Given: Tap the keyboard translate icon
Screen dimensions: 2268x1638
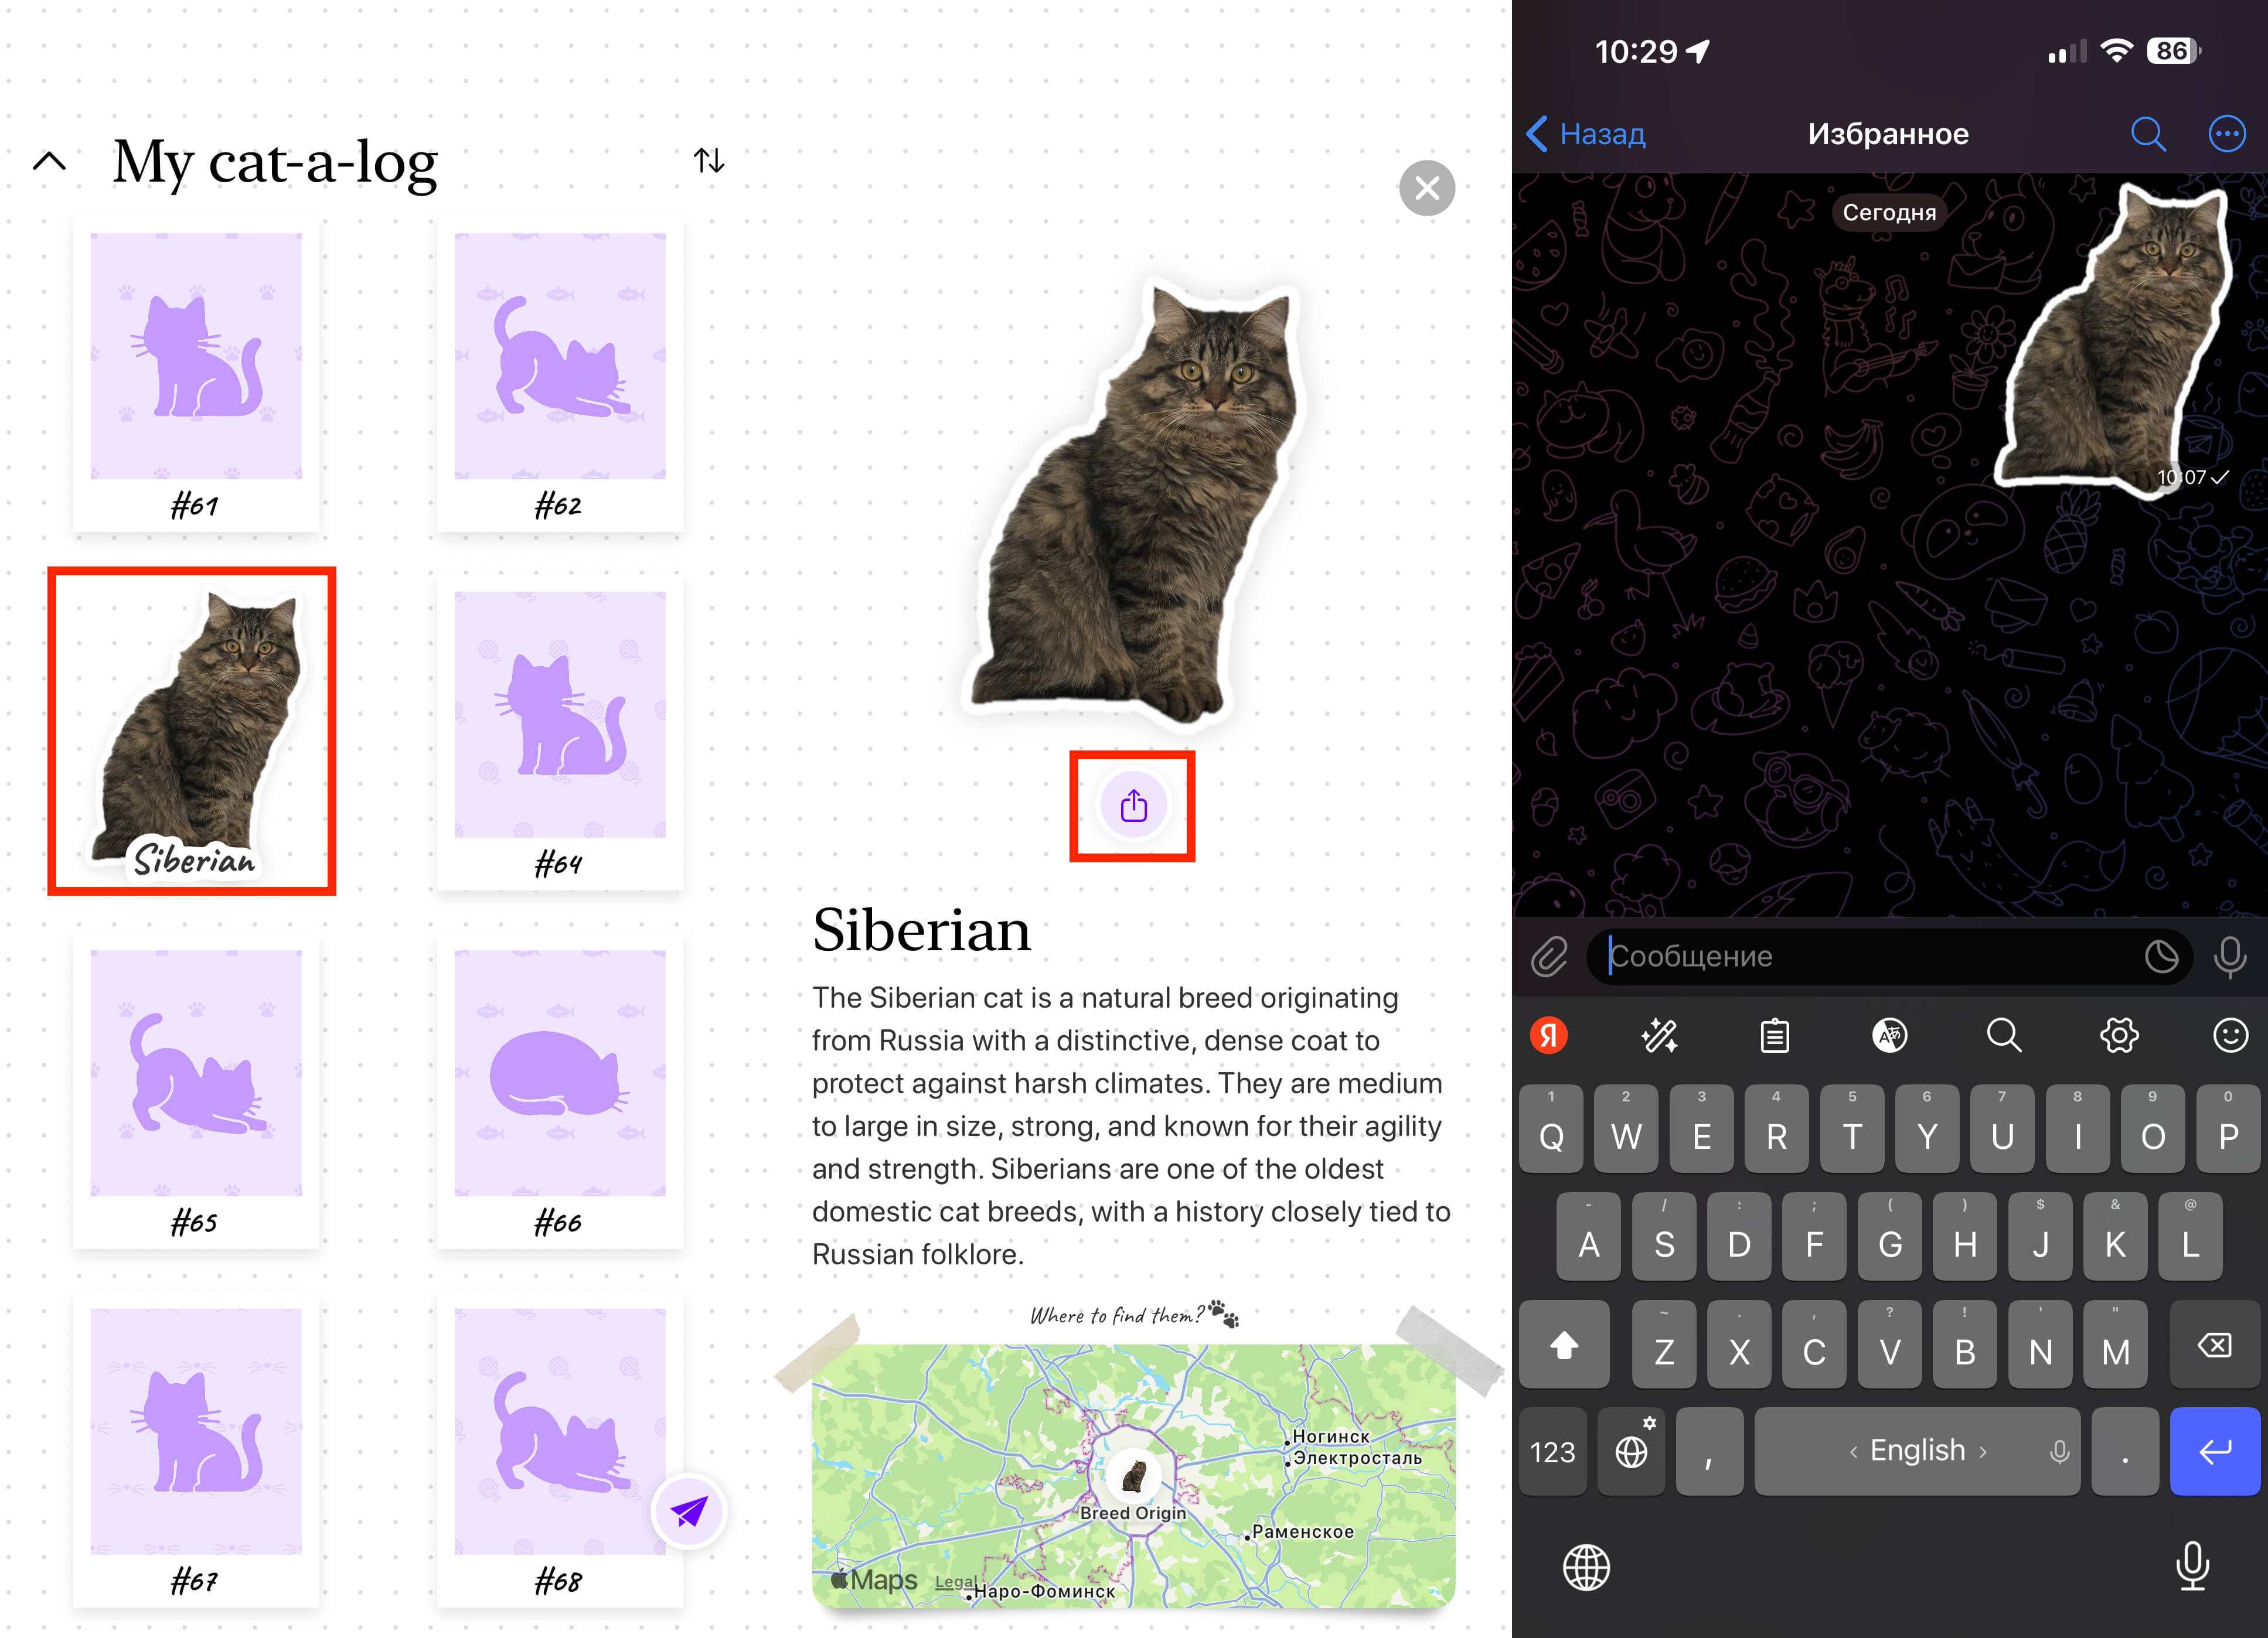Looking at the screenshot, I should tap(1889, 1035).
